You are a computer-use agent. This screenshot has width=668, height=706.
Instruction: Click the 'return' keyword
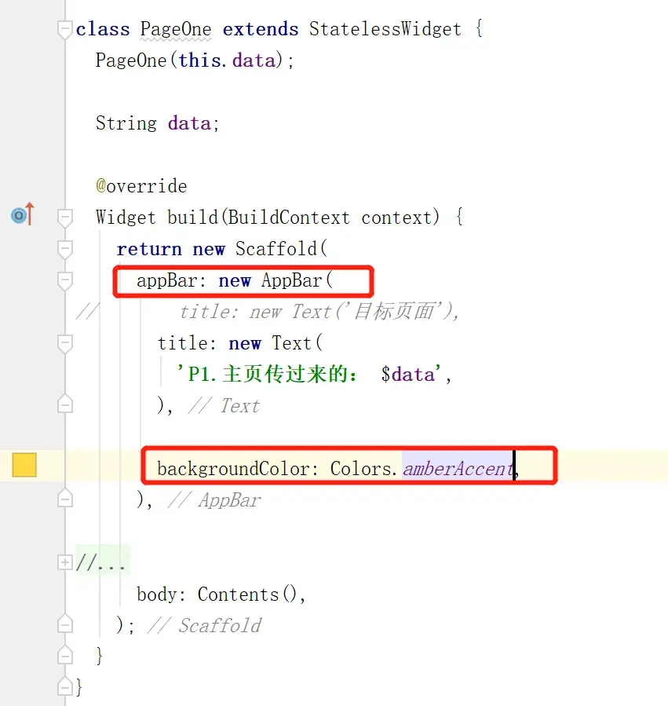tap(149, 249)
